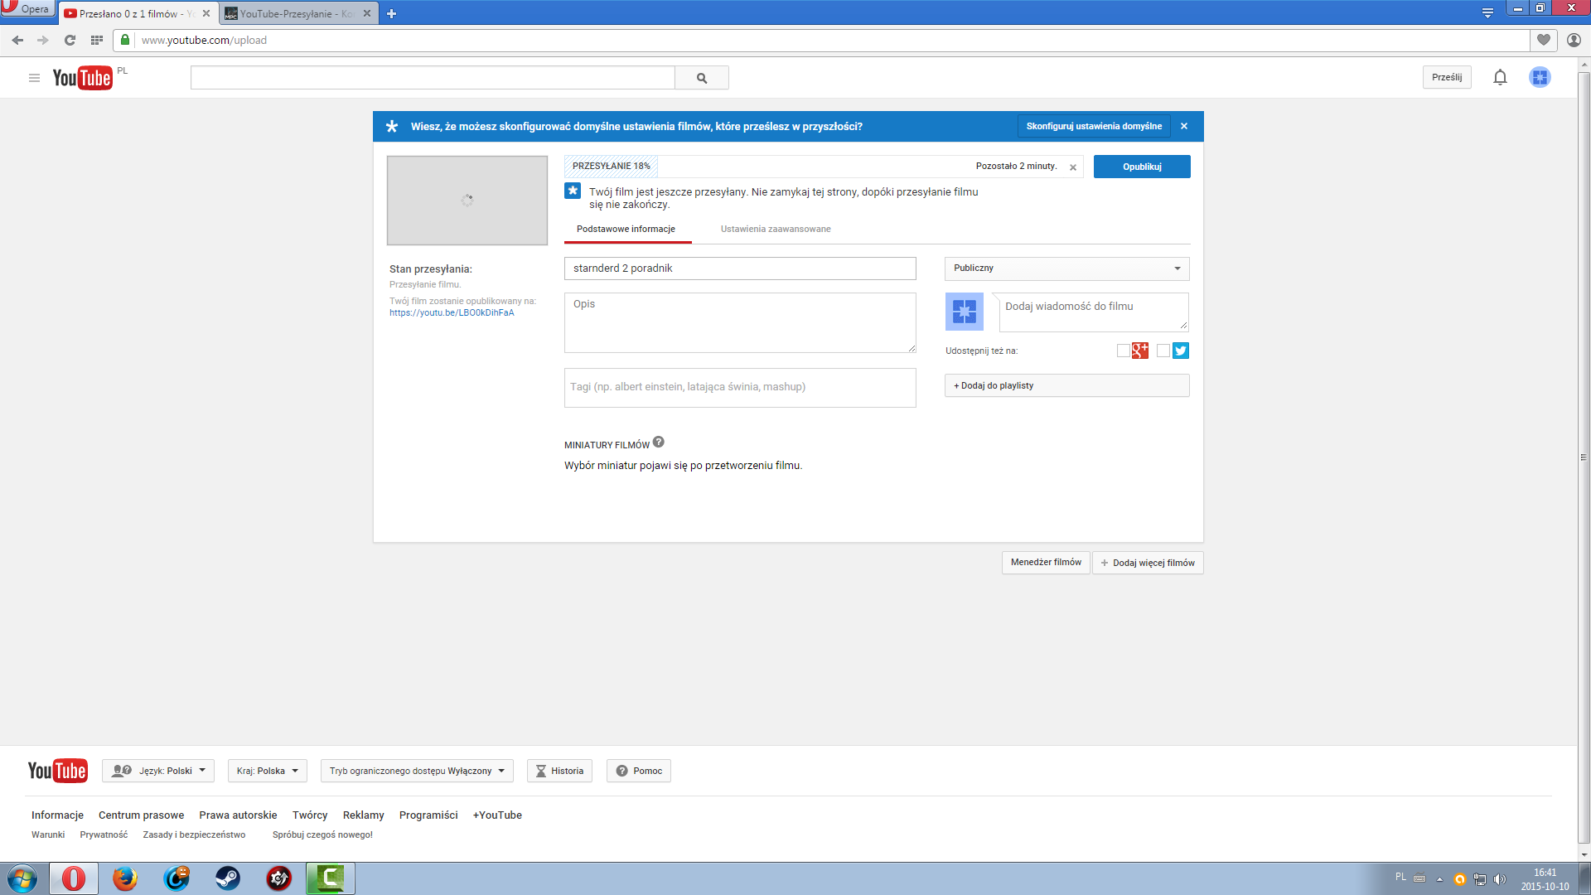Open Steam from the taskbar
1591x895 pixels.
[x=228, y=878]
